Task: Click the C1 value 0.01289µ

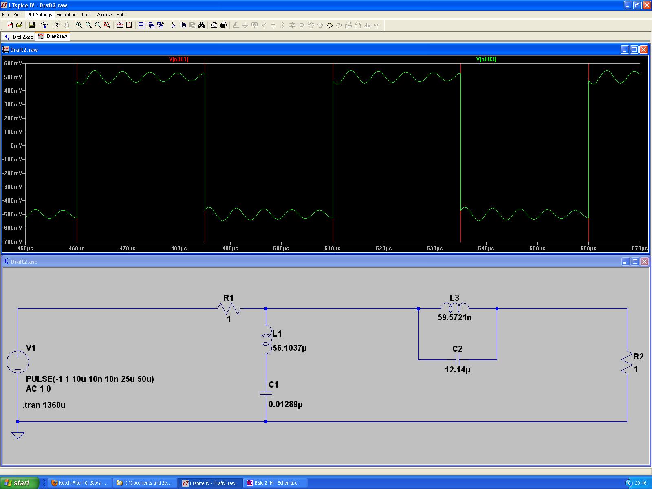Action: click(286, 404)
